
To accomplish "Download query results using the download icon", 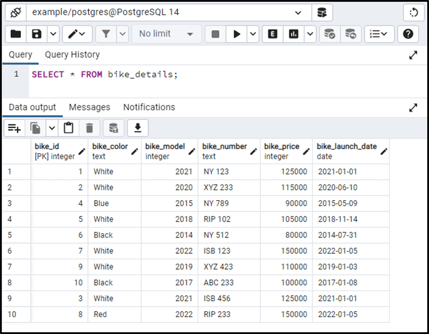I will click(137, 128).
